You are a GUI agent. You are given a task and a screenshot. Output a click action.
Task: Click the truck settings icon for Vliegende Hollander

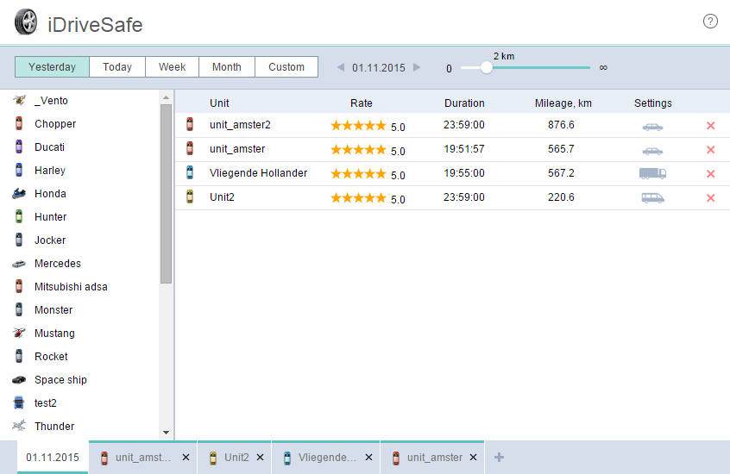[652, 173]
